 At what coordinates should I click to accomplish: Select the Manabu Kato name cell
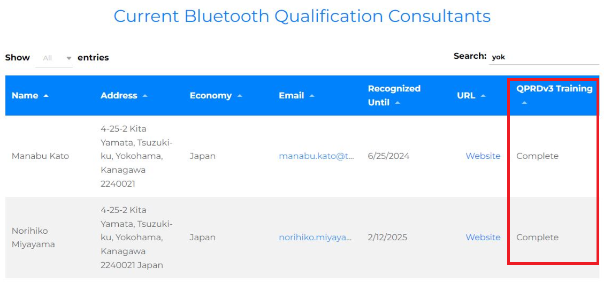[x=41, y=156]
